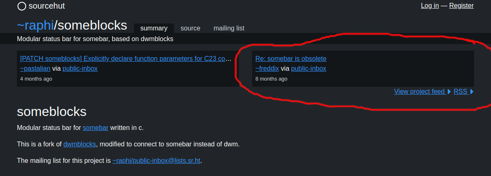Open the 'Re: somebar is obsolete' thread
Screen dimensions: 491x176
[291, 59]
